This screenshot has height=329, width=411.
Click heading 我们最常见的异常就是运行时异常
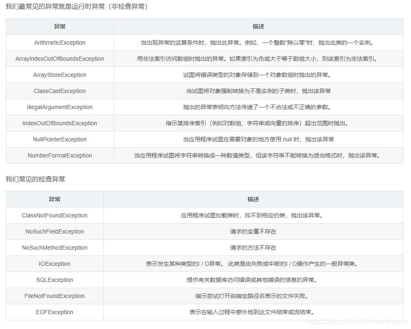[x=76, y=7]
